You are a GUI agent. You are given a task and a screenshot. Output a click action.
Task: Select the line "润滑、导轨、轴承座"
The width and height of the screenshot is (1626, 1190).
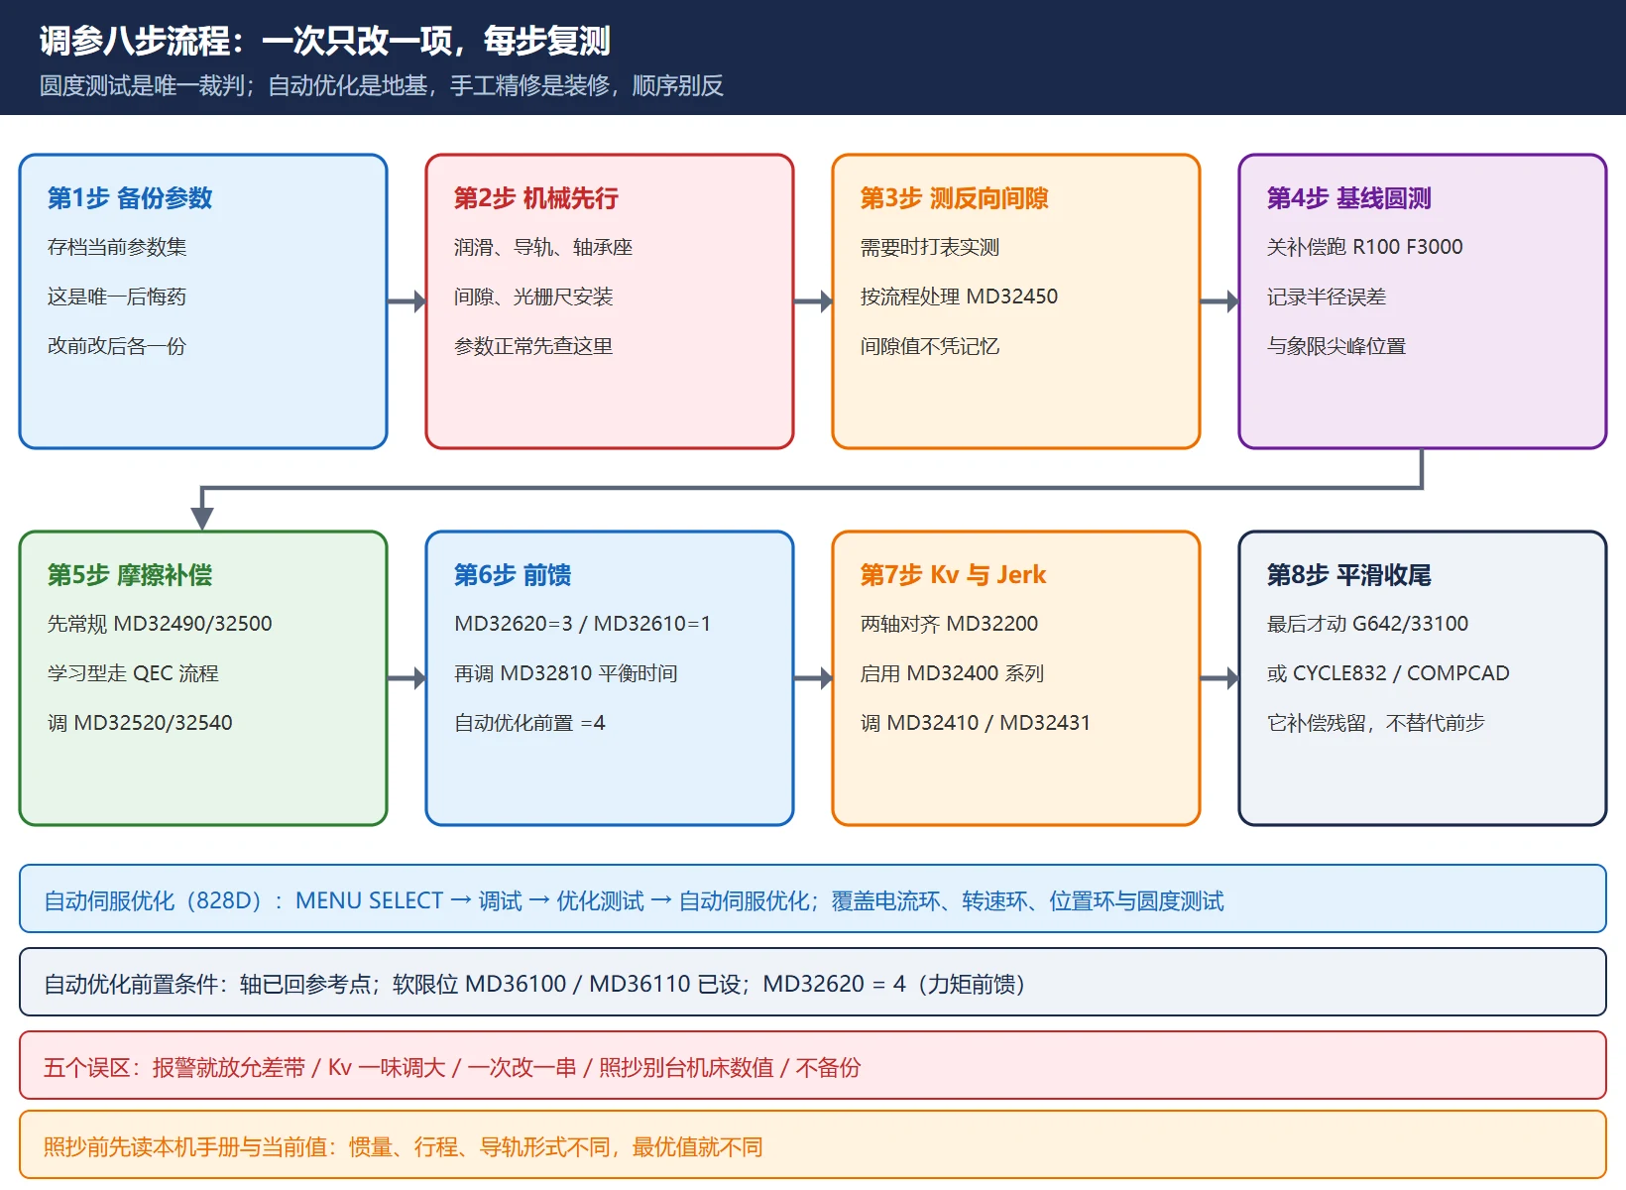[543, 247]
